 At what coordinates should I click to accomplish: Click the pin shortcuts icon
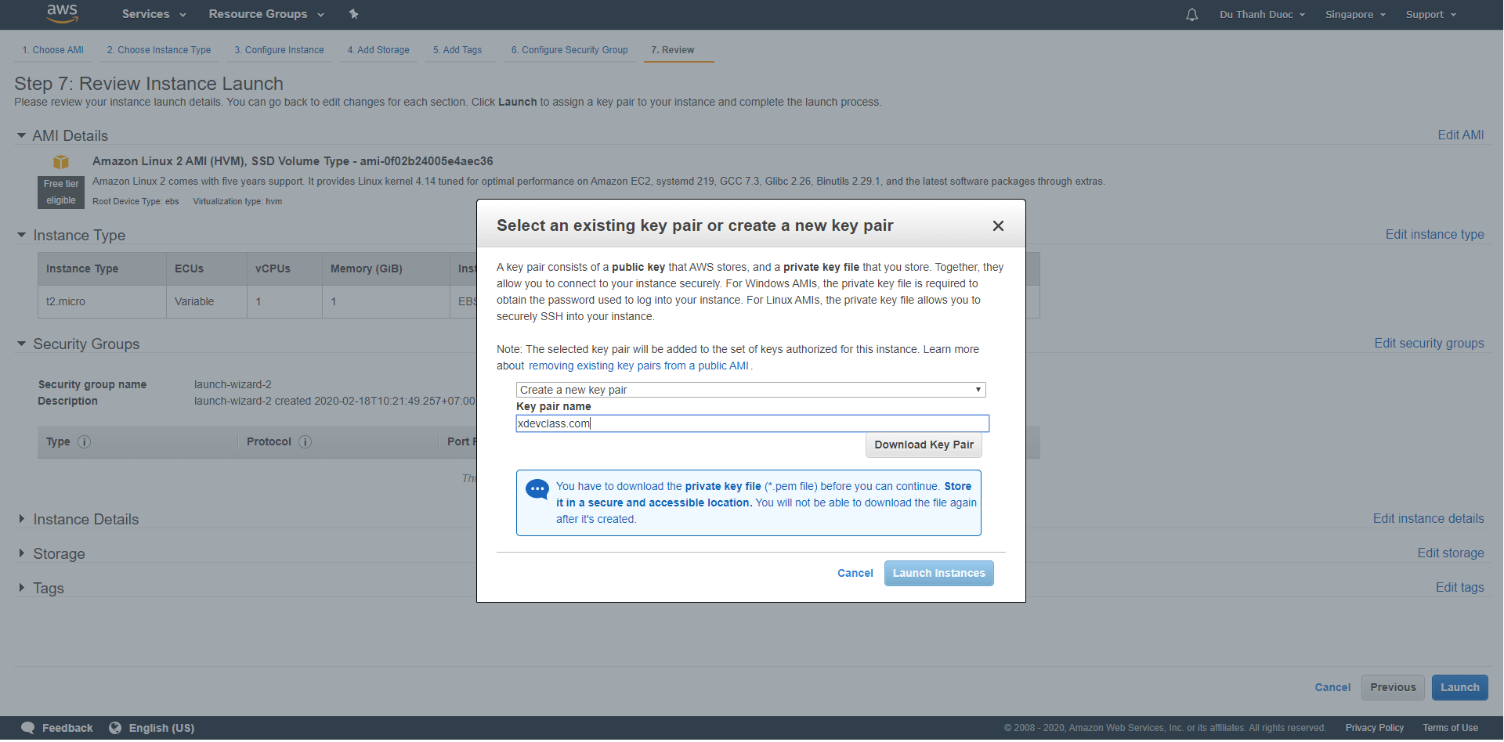353,14
